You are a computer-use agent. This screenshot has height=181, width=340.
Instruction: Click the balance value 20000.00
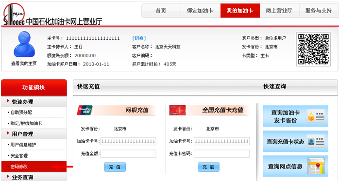(x=85, y=56)
